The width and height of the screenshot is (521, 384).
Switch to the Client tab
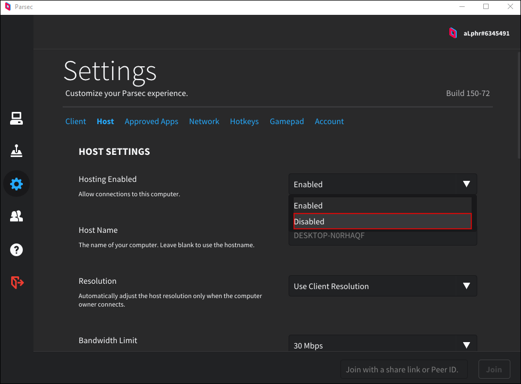click(75, 121)
